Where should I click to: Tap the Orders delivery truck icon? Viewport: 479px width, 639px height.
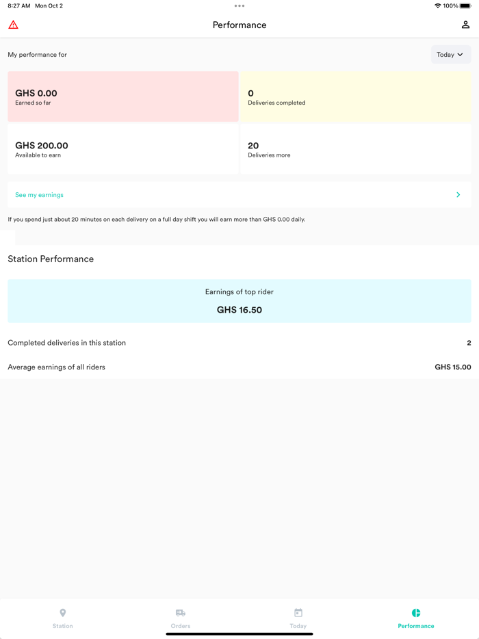pos(180,614)
